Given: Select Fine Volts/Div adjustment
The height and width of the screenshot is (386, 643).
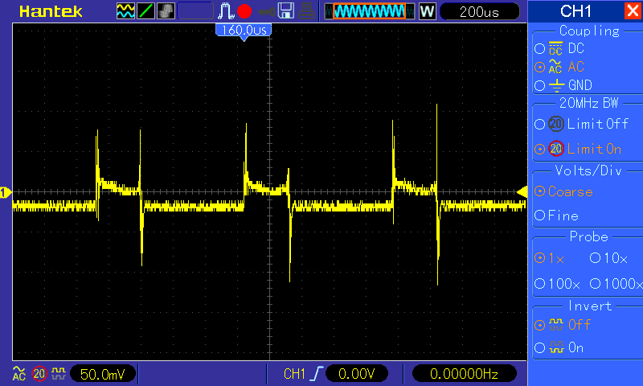Looking at the screenshot, I should click(556, 216).
